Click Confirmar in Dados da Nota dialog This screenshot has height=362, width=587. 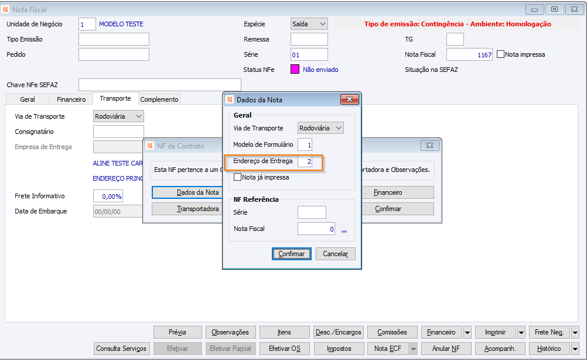(x=292, y=254)
